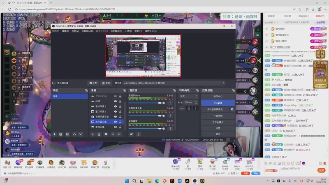The width and height of the screenshot is (329, 185).
Task: Pop out the 控制按钮 dock panel
Action: pos(233,90)
